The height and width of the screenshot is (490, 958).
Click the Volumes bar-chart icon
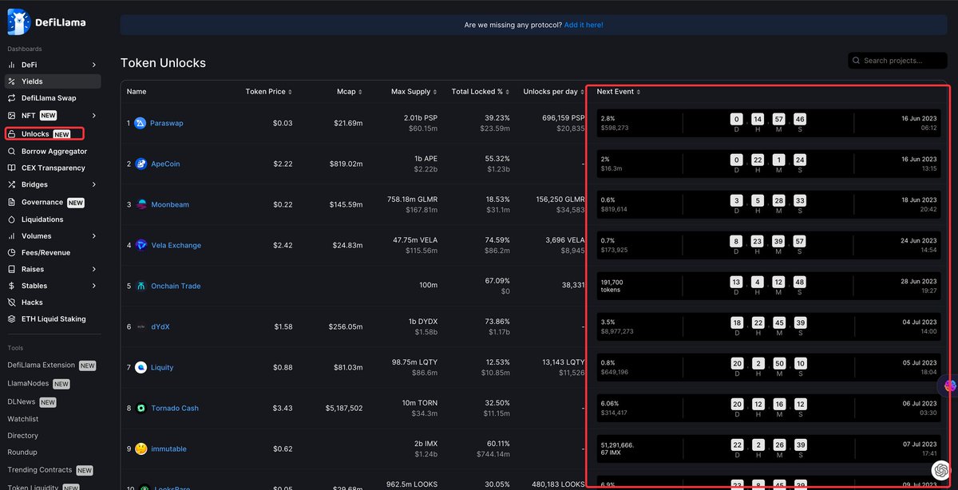click(x=12, y=236)
